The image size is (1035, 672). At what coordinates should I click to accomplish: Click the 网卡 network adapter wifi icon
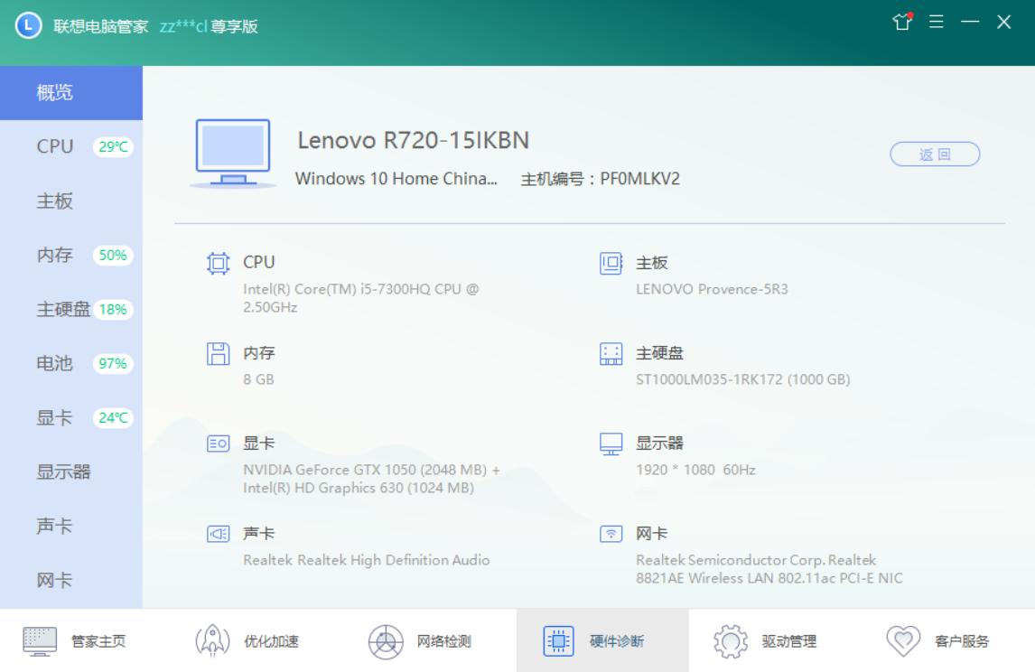[611, 534]
